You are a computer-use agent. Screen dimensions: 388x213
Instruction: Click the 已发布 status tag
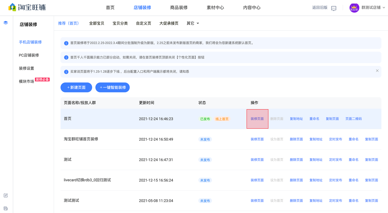tap(205, 119)
